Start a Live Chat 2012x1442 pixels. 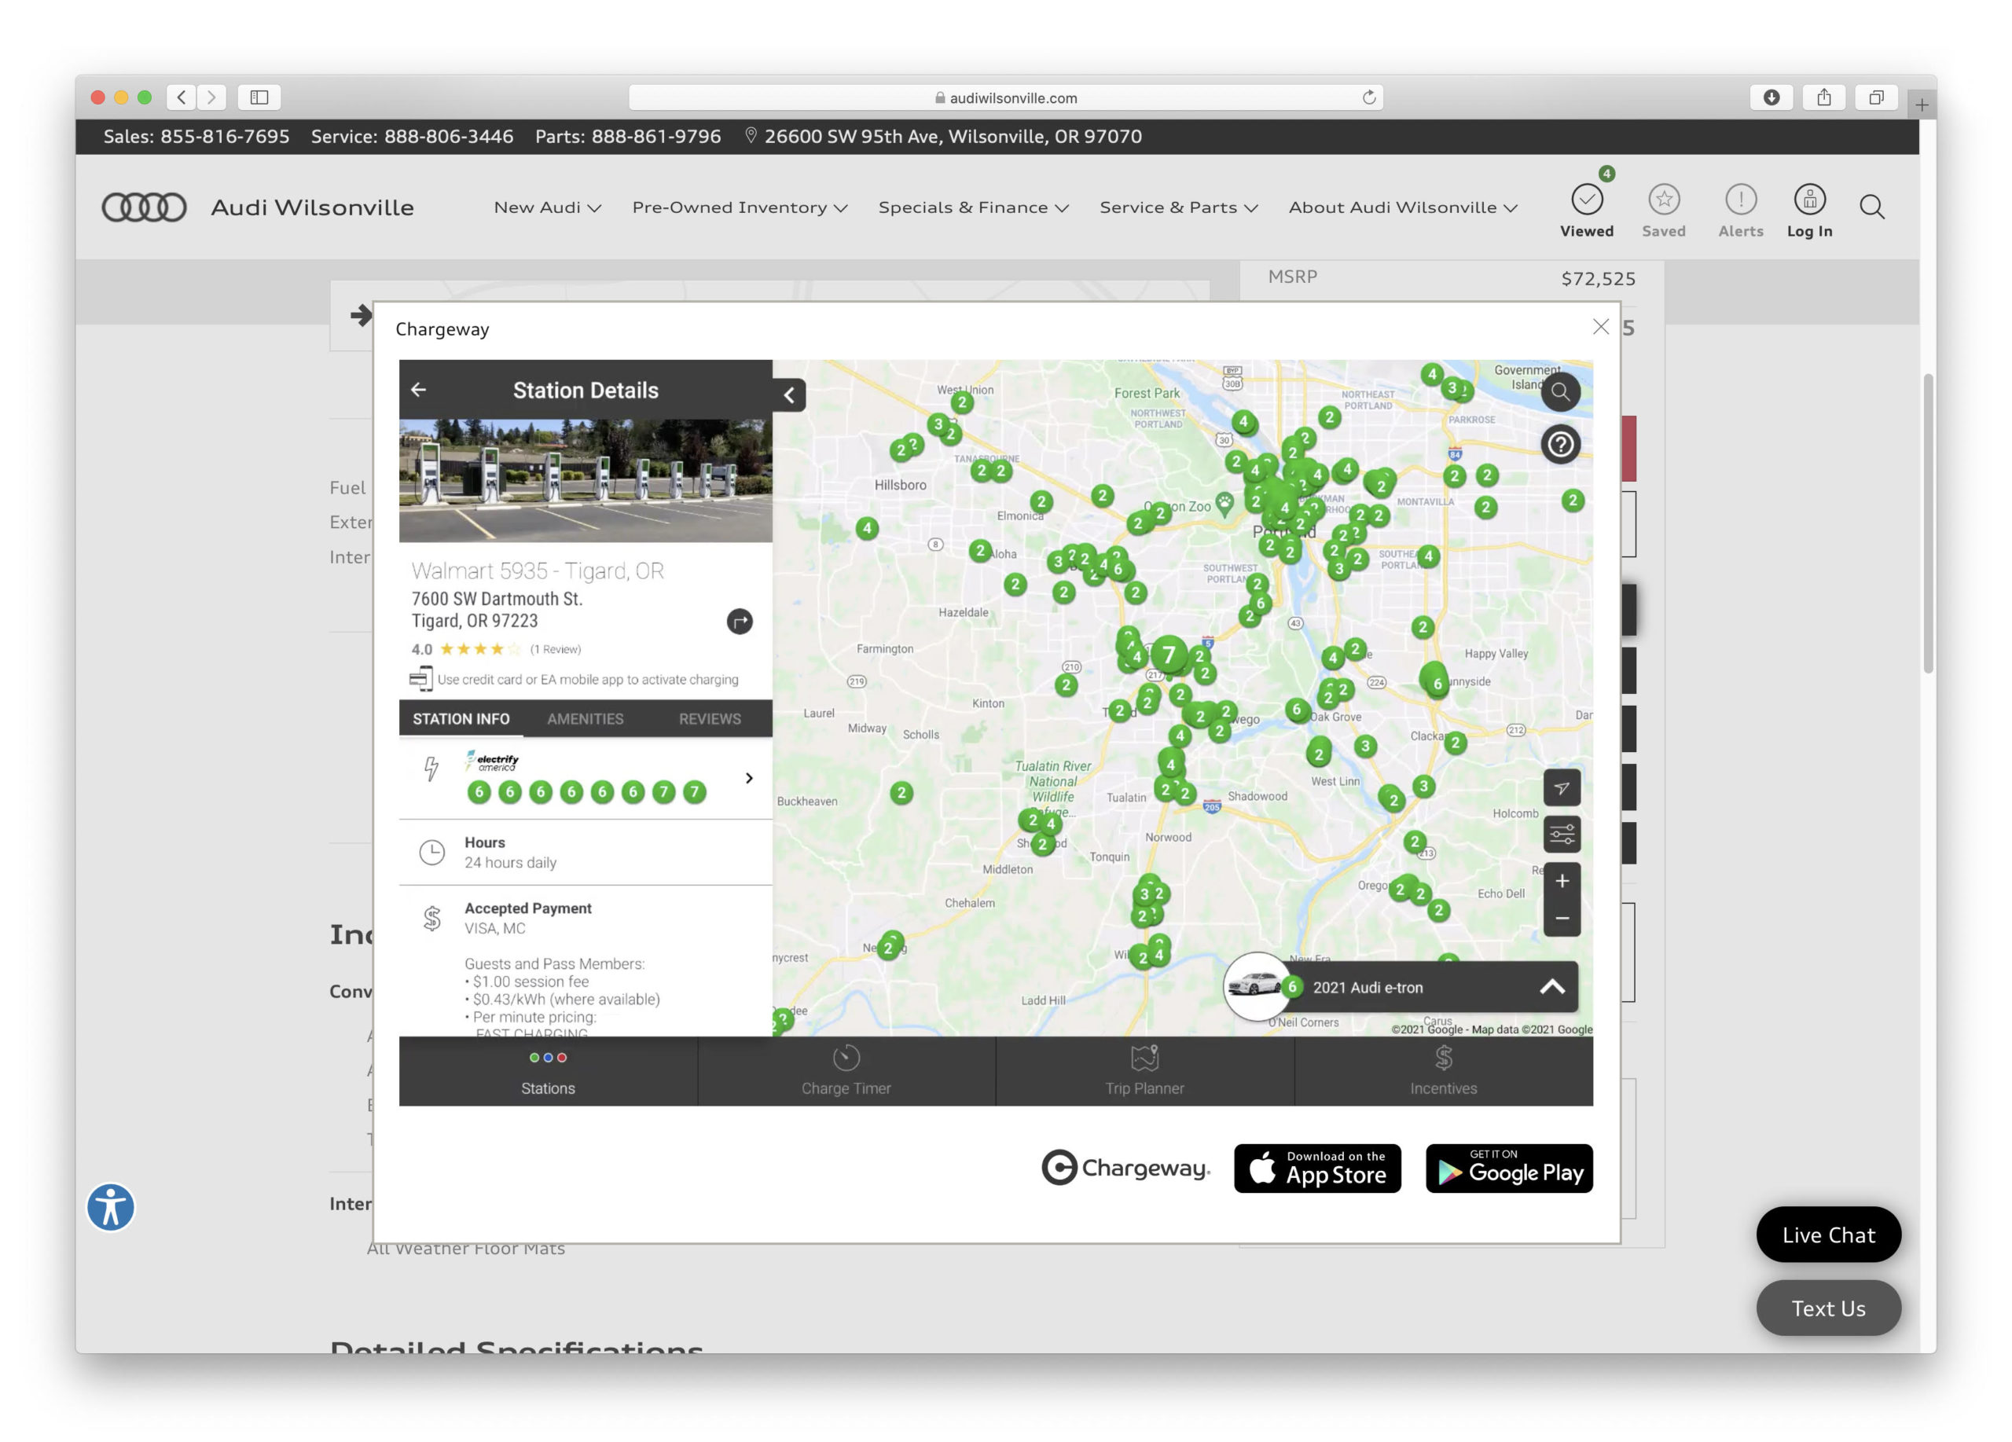coord(1827,1235)
